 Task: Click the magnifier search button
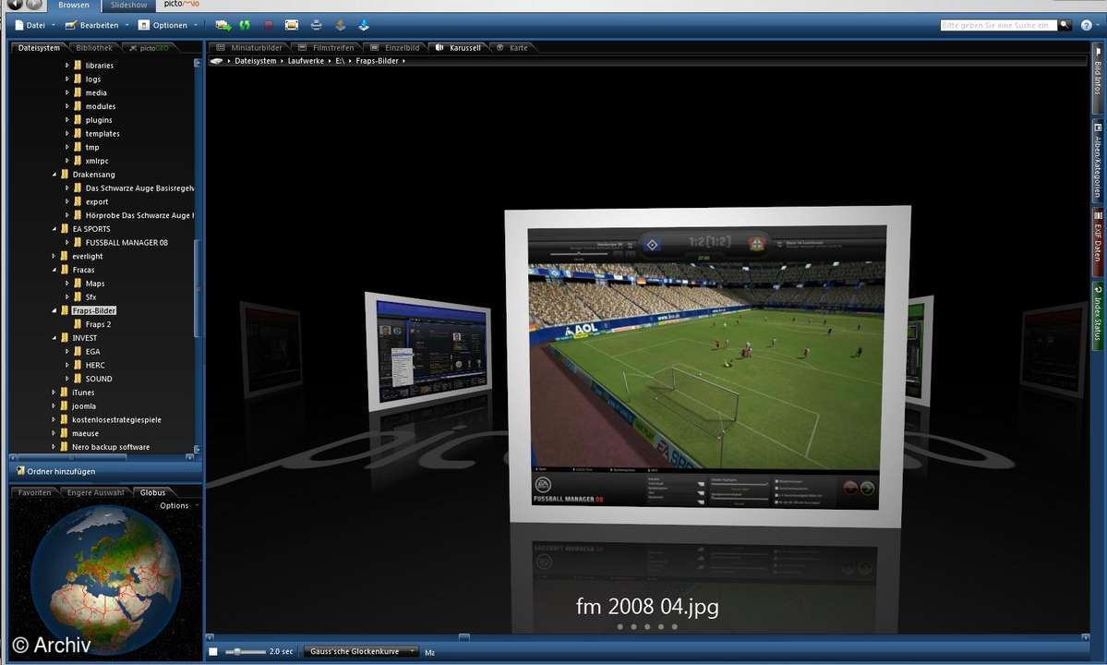pyautogui.click(x=1065, y=26)
